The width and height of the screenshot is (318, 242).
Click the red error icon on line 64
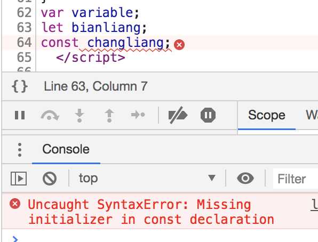179,45
